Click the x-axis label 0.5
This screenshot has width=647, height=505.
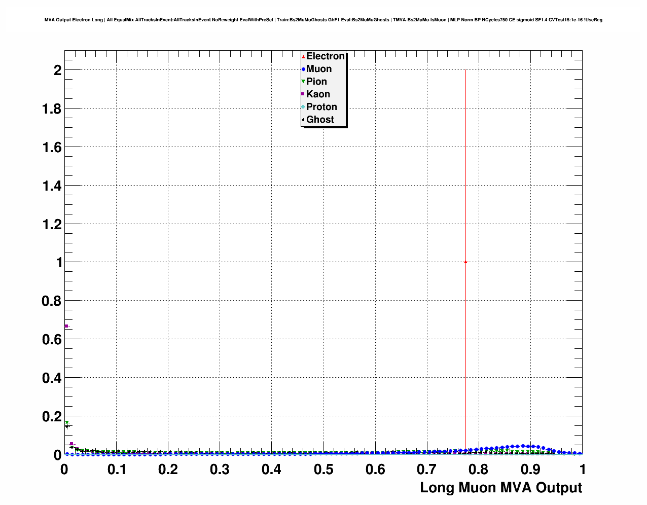(x=323, y=470)
